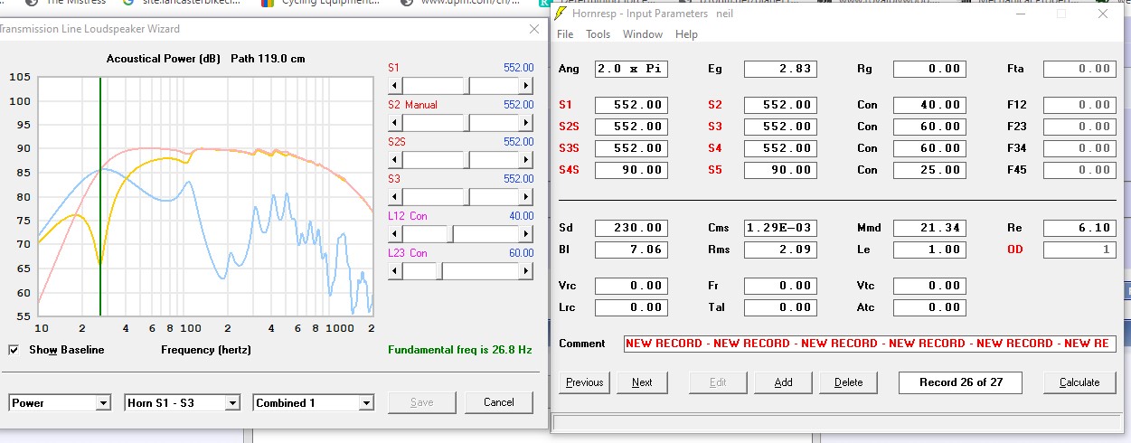
Task: Close the Loudspeaker Wizard window
Action: point(533,29)
